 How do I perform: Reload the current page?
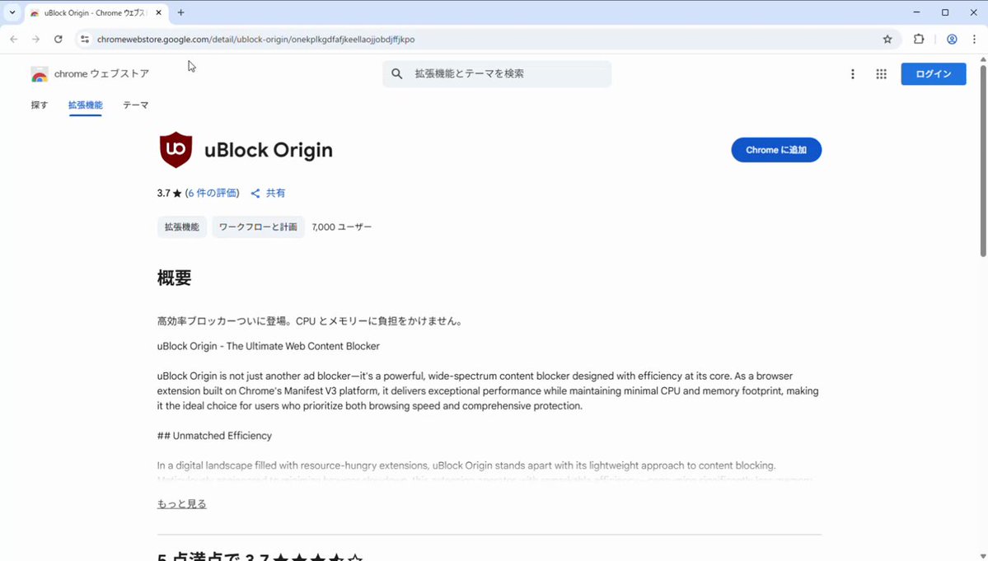click(58, 39)
